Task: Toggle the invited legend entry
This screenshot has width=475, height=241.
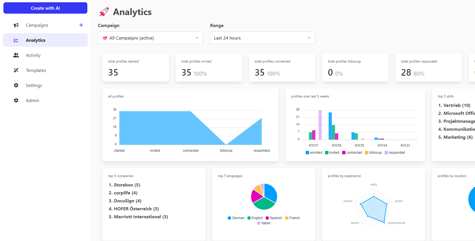Action: 332,153
